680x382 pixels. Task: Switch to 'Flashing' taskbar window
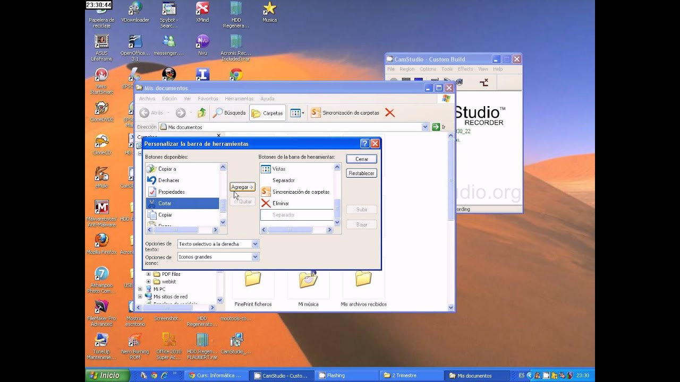point(346,376)
